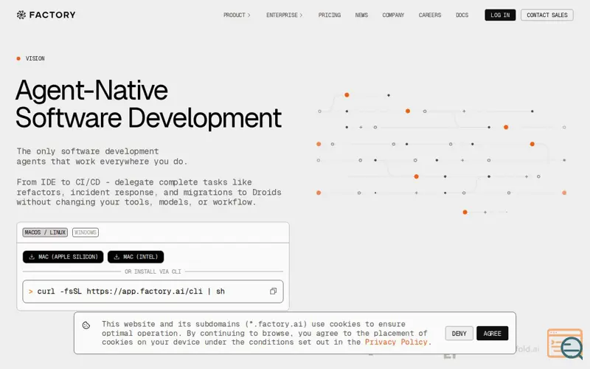Deny cookies in the banner
Image resolution: width=590 pixels, height=369 pixels.
click(459, 334)
